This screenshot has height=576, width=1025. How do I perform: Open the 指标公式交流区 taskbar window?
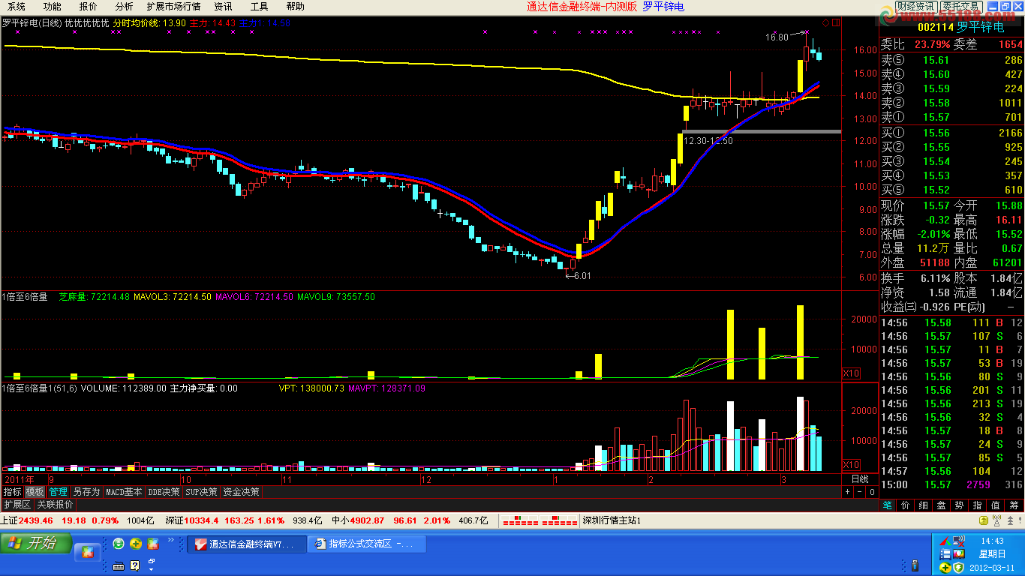click(368, 544)
